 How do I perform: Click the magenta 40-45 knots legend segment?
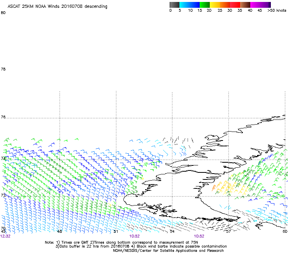coord(255,5)
